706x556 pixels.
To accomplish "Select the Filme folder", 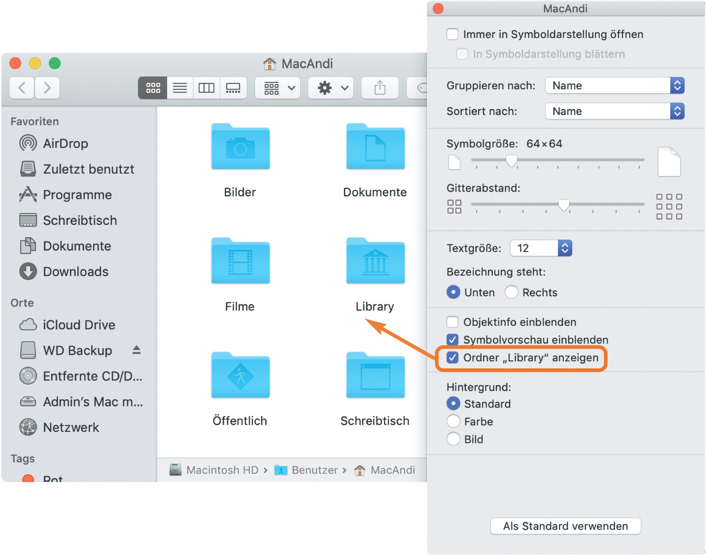I will pos(240,261).
